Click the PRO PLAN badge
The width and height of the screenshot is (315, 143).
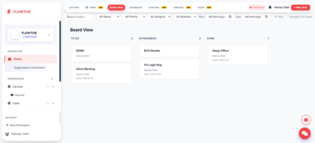pos(30,37)
